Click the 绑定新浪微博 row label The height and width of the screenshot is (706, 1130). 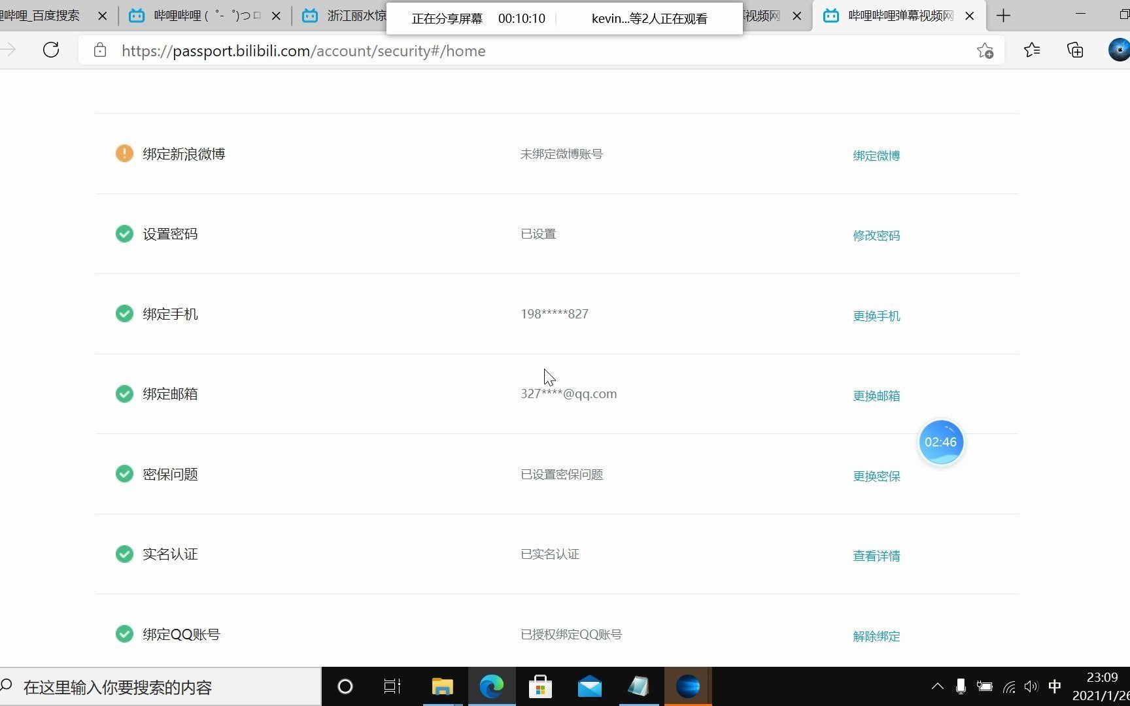184,154
